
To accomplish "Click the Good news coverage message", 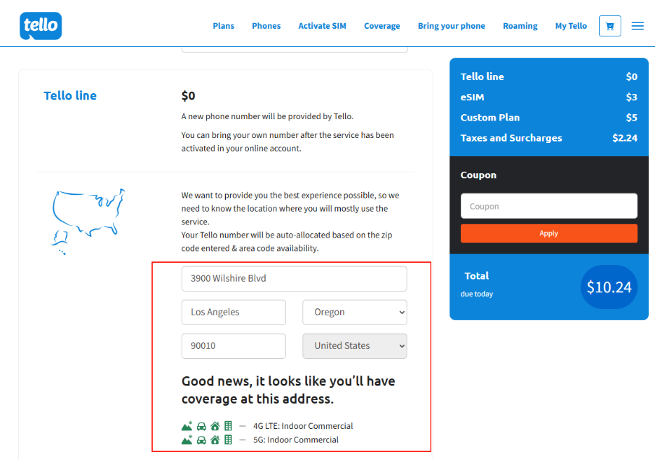I will click(288, 390).
